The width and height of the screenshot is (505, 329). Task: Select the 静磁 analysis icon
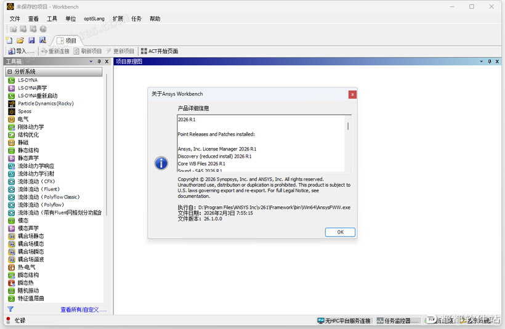point(11,142)
